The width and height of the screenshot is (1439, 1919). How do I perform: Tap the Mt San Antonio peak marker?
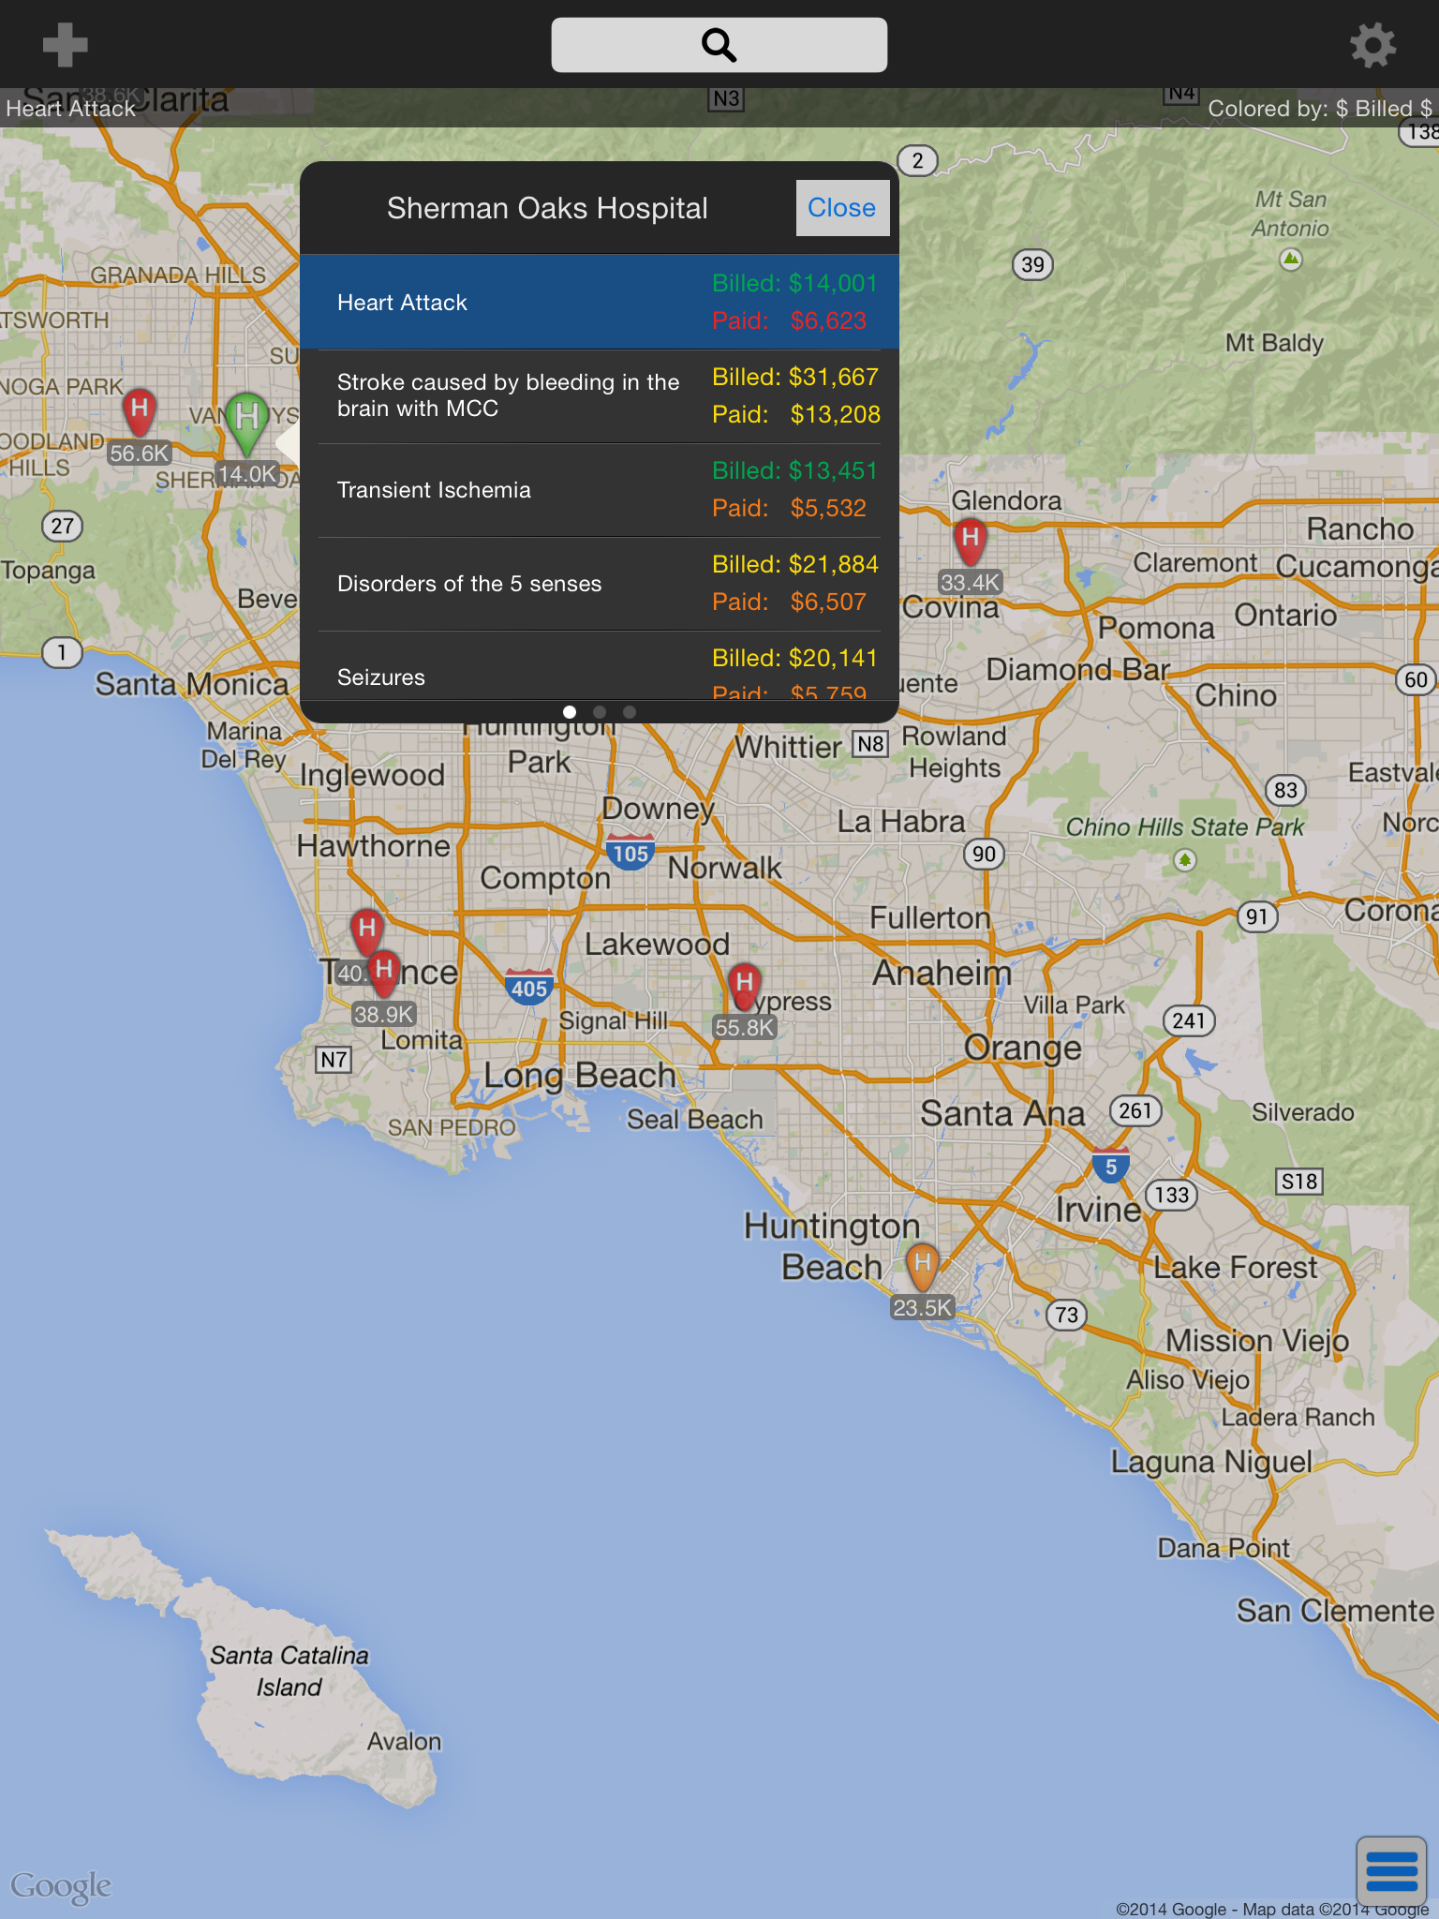click(x=1291, y=259)
